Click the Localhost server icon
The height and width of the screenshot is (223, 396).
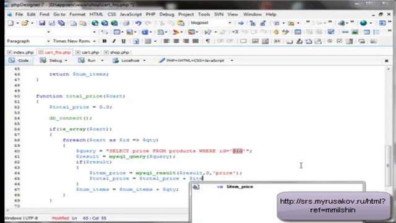click(116, 61)
